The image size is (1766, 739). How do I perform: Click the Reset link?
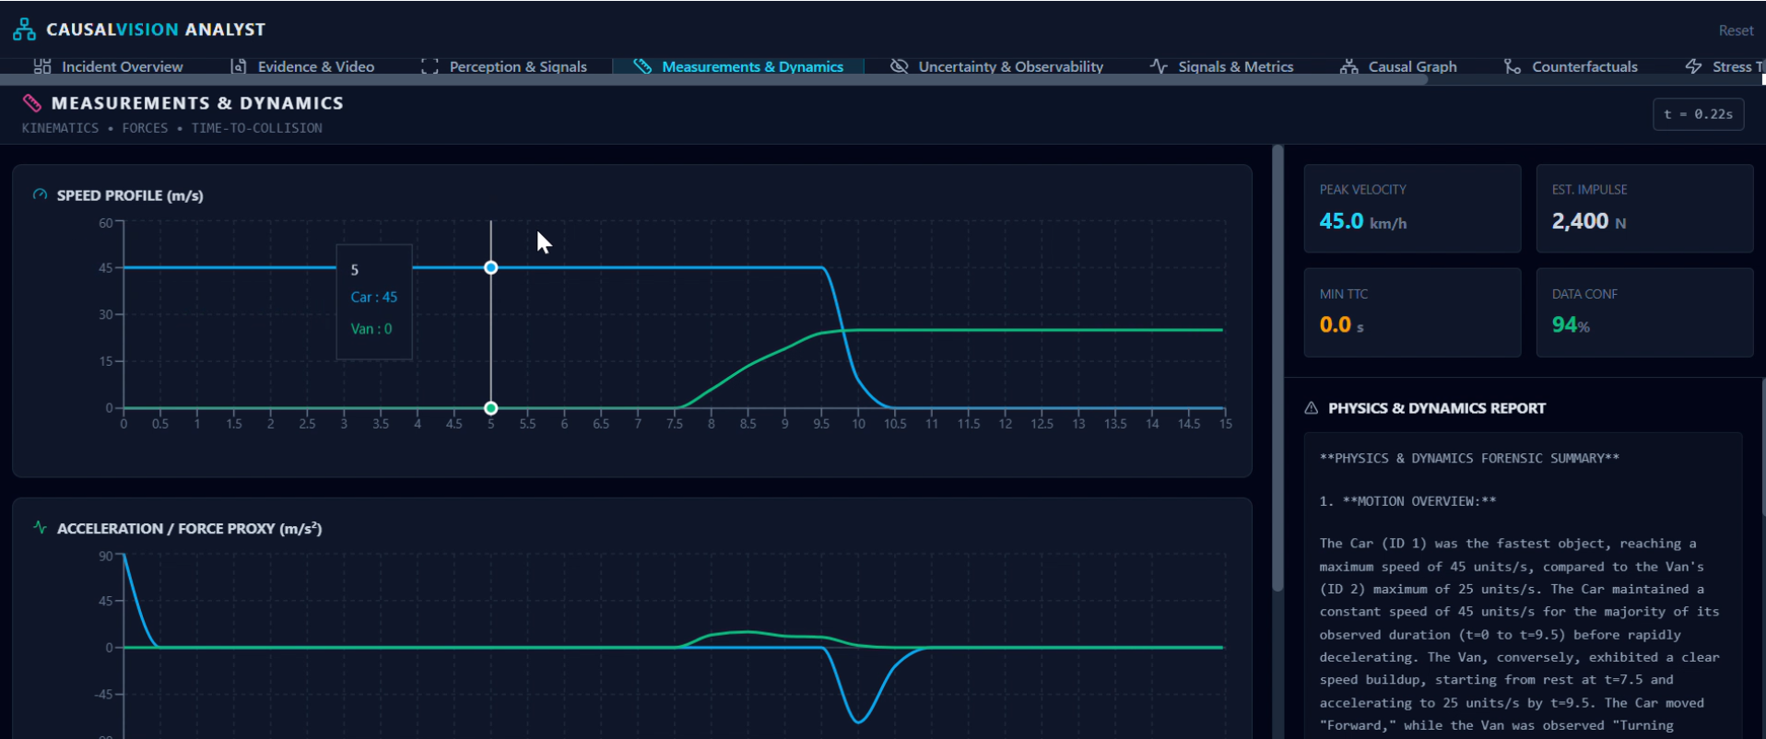(1736, 30)
